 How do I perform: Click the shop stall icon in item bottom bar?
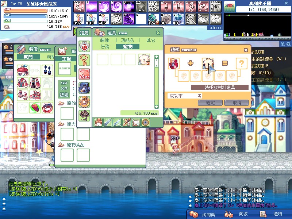click(98, 122)
